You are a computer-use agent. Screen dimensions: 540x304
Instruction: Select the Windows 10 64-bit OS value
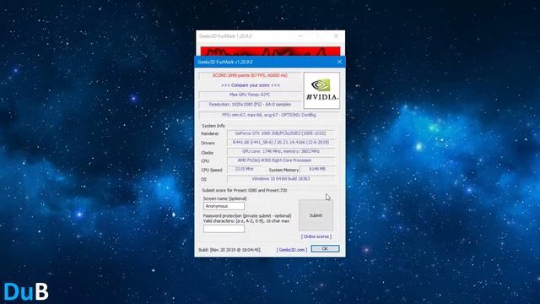click(281, 179)
